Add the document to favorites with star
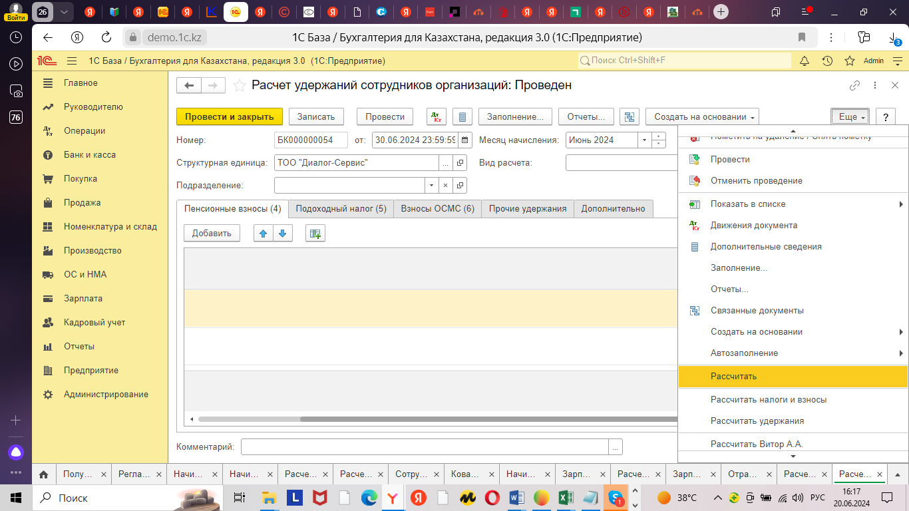Image resolution: width=909 pixels, height=511 pixels. point(239,85)
